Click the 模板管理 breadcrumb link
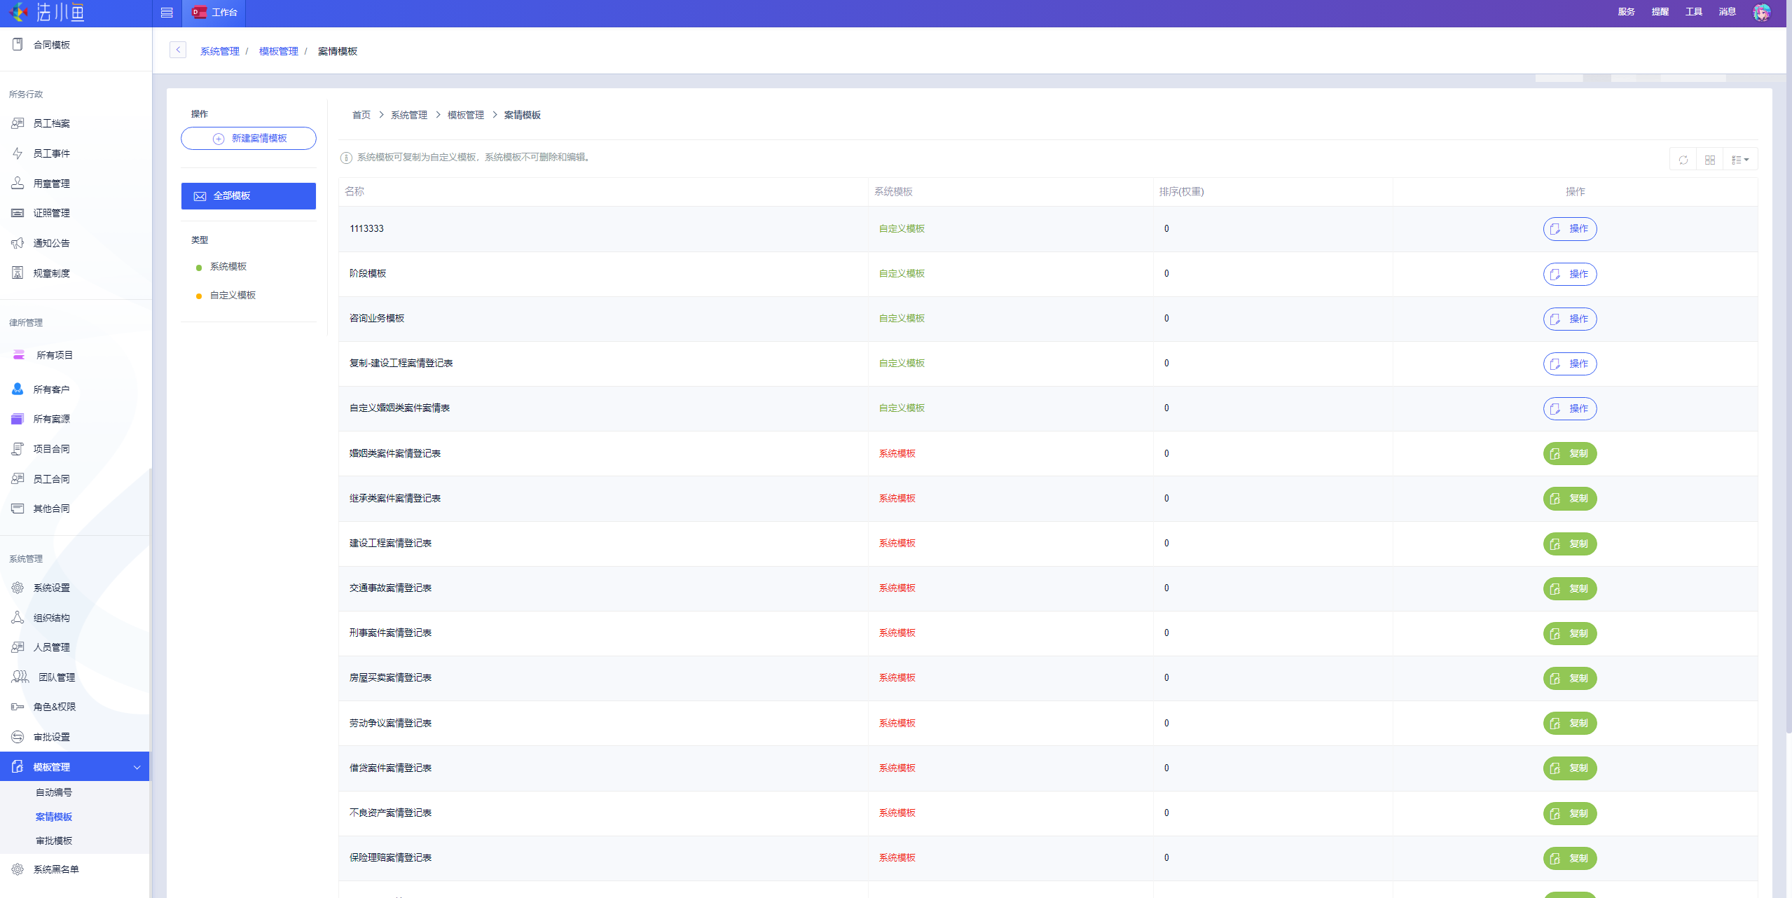Viewport: 1792px width, 898px height. click(x=278, y=51)
